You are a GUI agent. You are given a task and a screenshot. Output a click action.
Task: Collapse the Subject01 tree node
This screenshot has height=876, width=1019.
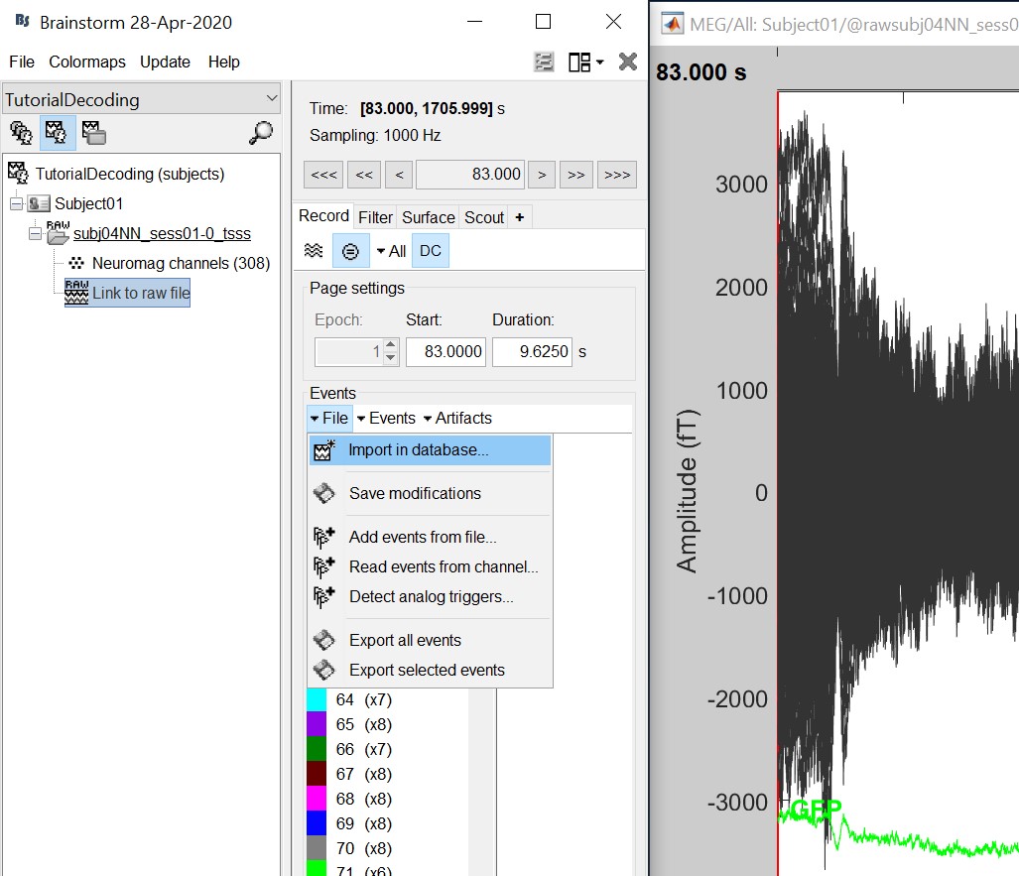pos(16,203)
